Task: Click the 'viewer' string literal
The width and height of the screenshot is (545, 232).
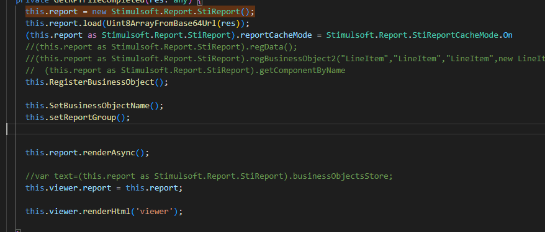Action: pos(154,211)
